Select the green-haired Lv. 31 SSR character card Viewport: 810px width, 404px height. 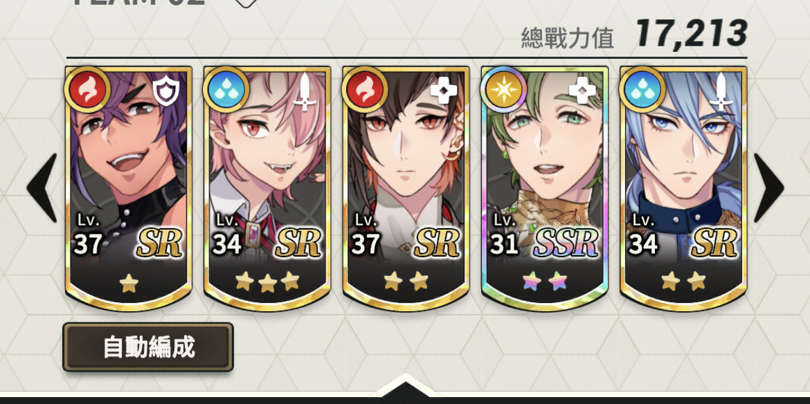(544, 188)
